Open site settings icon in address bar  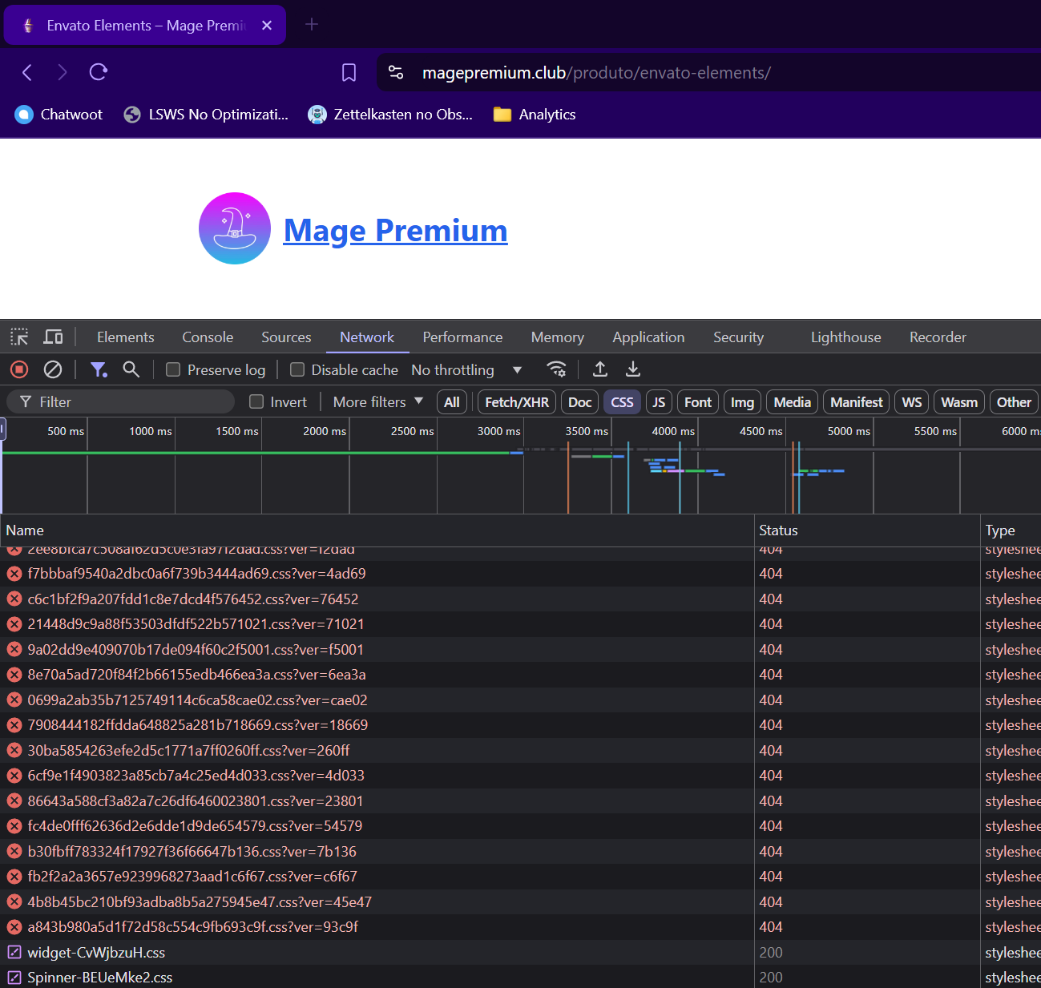click(396, 73)
